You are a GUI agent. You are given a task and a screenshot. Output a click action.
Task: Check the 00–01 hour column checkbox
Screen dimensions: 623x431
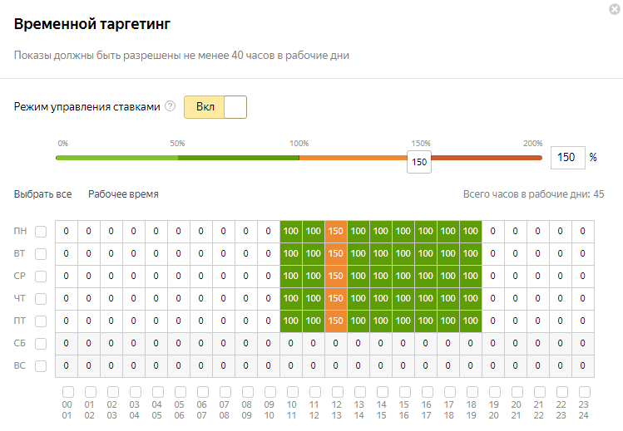[x=67, y=391]
